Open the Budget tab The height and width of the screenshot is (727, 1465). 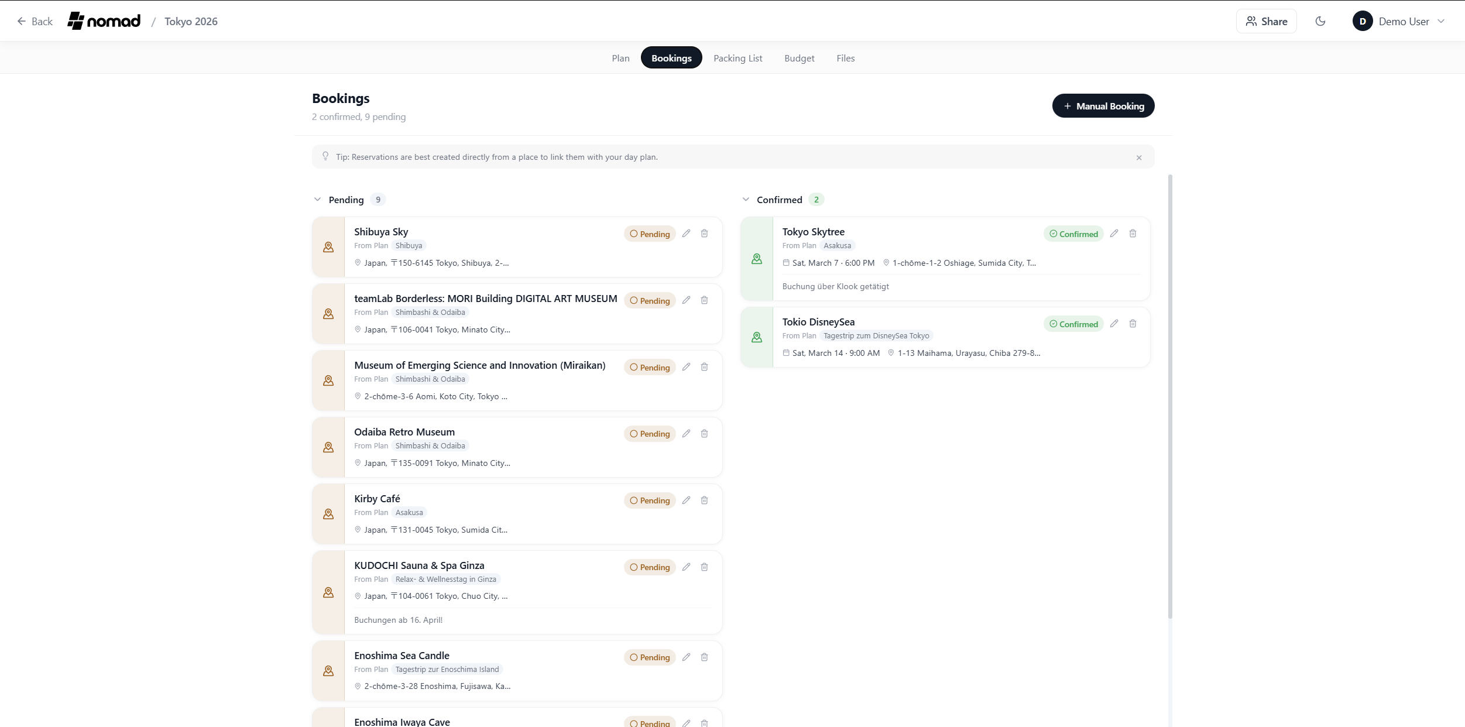click(x=799, y=58)
